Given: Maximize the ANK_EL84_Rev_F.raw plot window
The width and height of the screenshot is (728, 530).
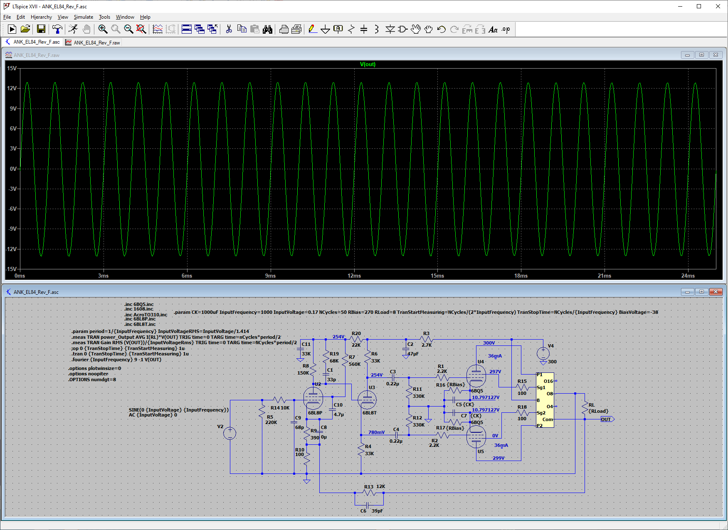Looking at the screenshot, I should click(701, 55).
